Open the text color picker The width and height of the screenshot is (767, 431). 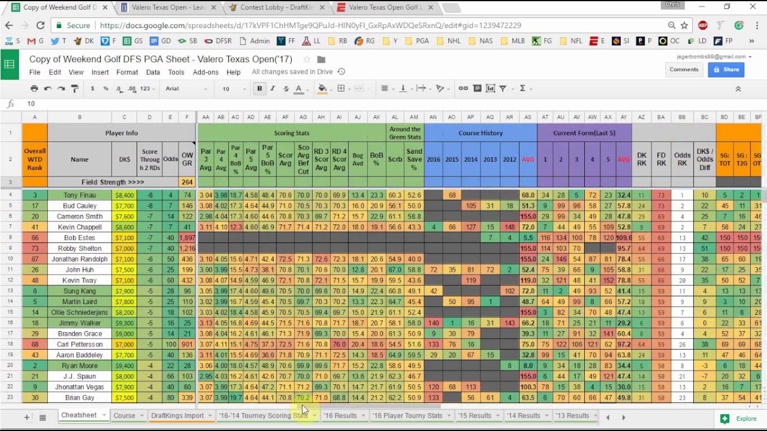coord(299,89)
